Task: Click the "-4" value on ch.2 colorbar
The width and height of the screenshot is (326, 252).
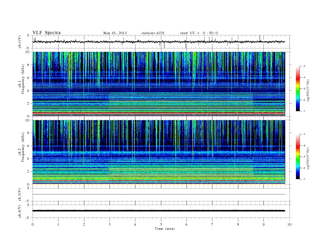Action: coord(303,145)
